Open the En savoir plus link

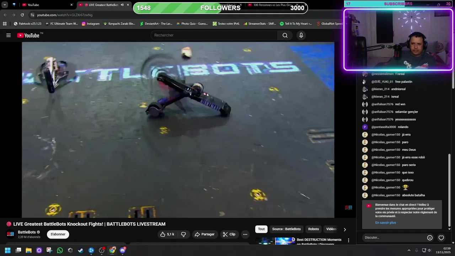pos(385,223)
